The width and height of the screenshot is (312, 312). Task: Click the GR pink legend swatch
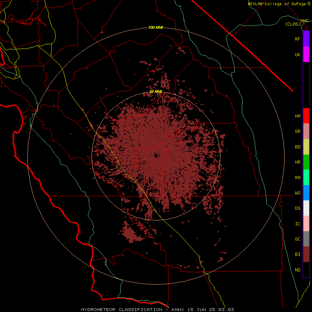pyautogui.click(x=306, y=131)
